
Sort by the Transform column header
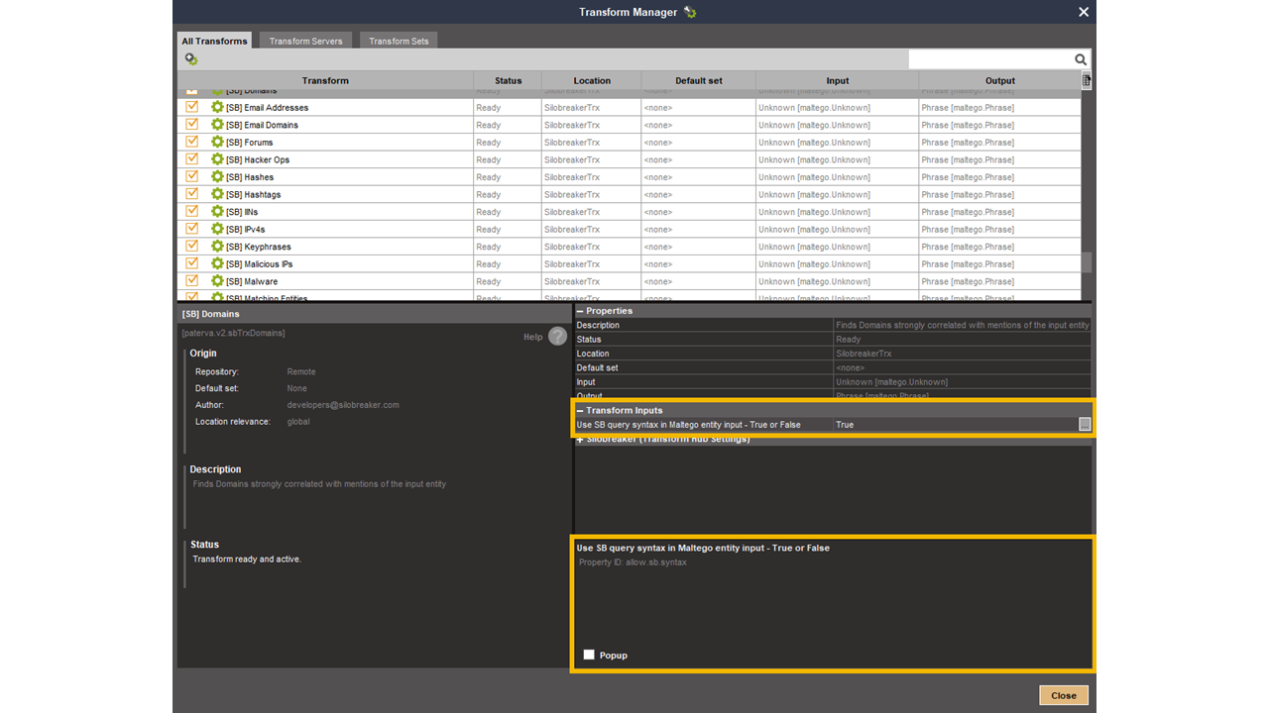pyautogui.click(x=325, y=81)
